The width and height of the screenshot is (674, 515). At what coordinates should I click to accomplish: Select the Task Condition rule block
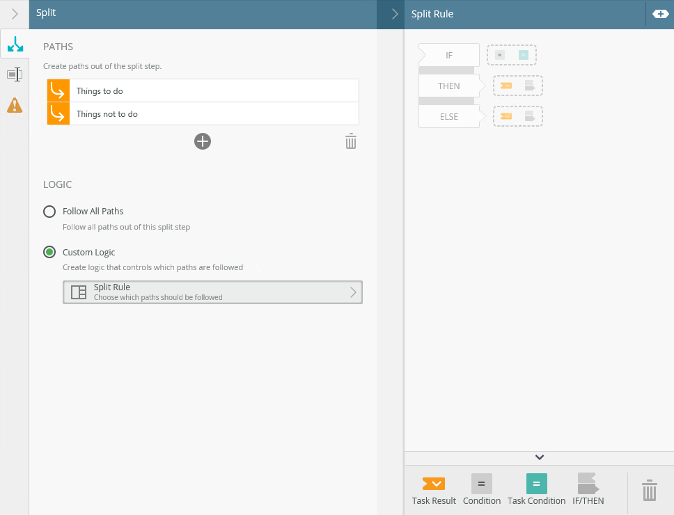536,489
